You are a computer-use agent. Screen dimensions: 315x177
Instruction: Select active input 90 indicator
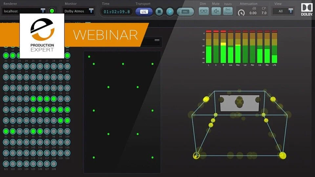(x=67, y=120)
